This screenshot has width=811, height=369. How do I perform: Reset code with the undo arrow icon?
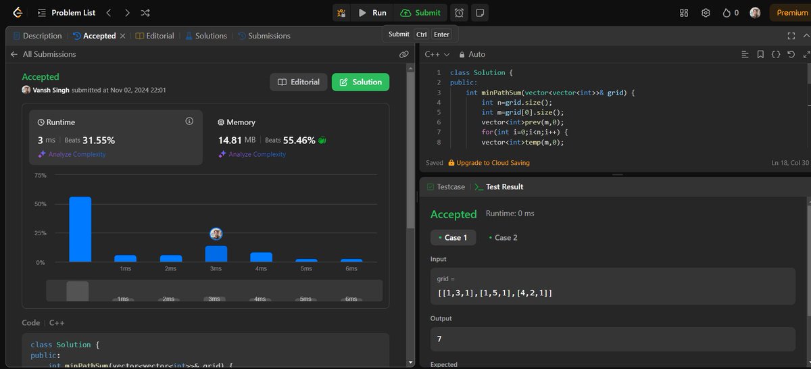point(791,54)
